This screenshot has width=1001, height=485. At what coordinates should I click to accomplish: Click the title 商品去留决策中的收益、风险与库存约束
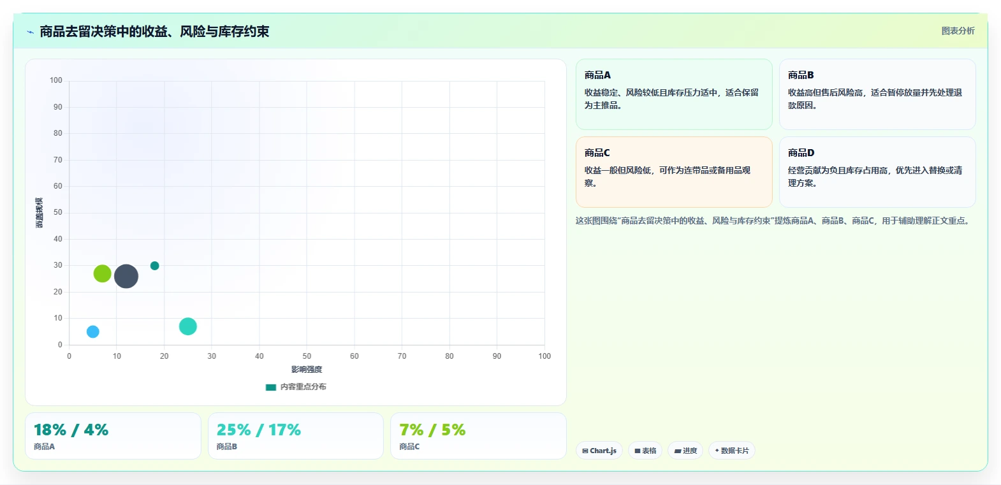154,32
